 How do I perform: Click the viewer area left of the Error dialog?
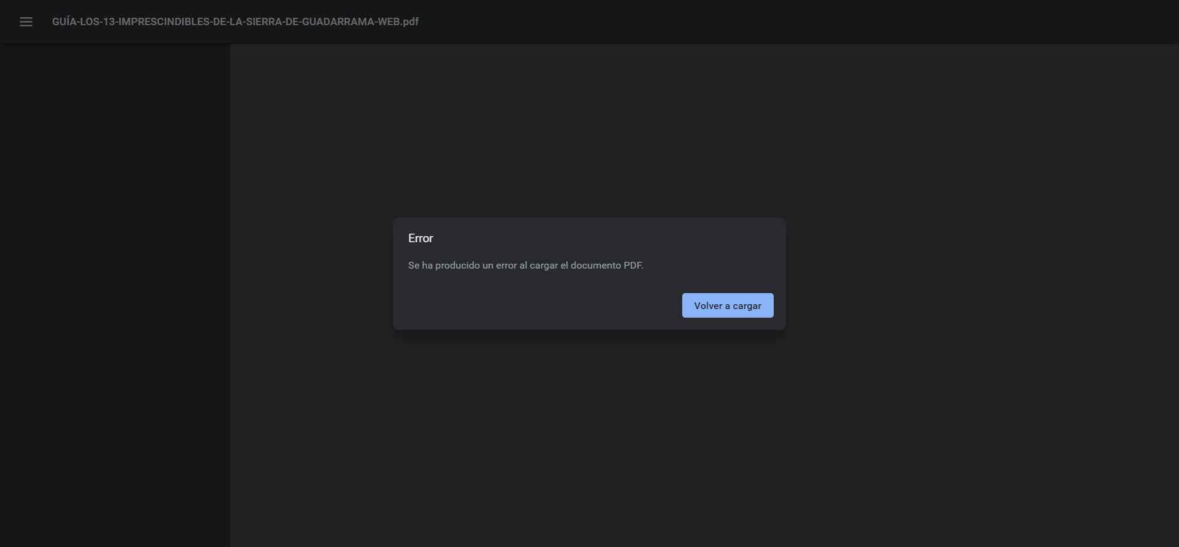(311, 273)
